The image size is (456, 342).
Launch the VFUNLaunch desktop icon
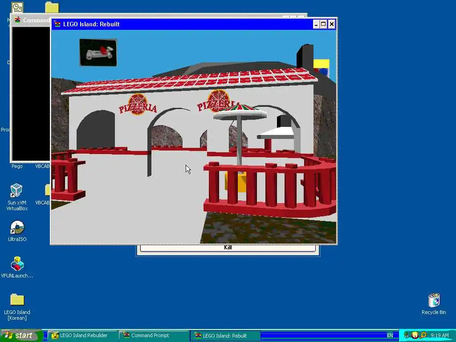17,268
